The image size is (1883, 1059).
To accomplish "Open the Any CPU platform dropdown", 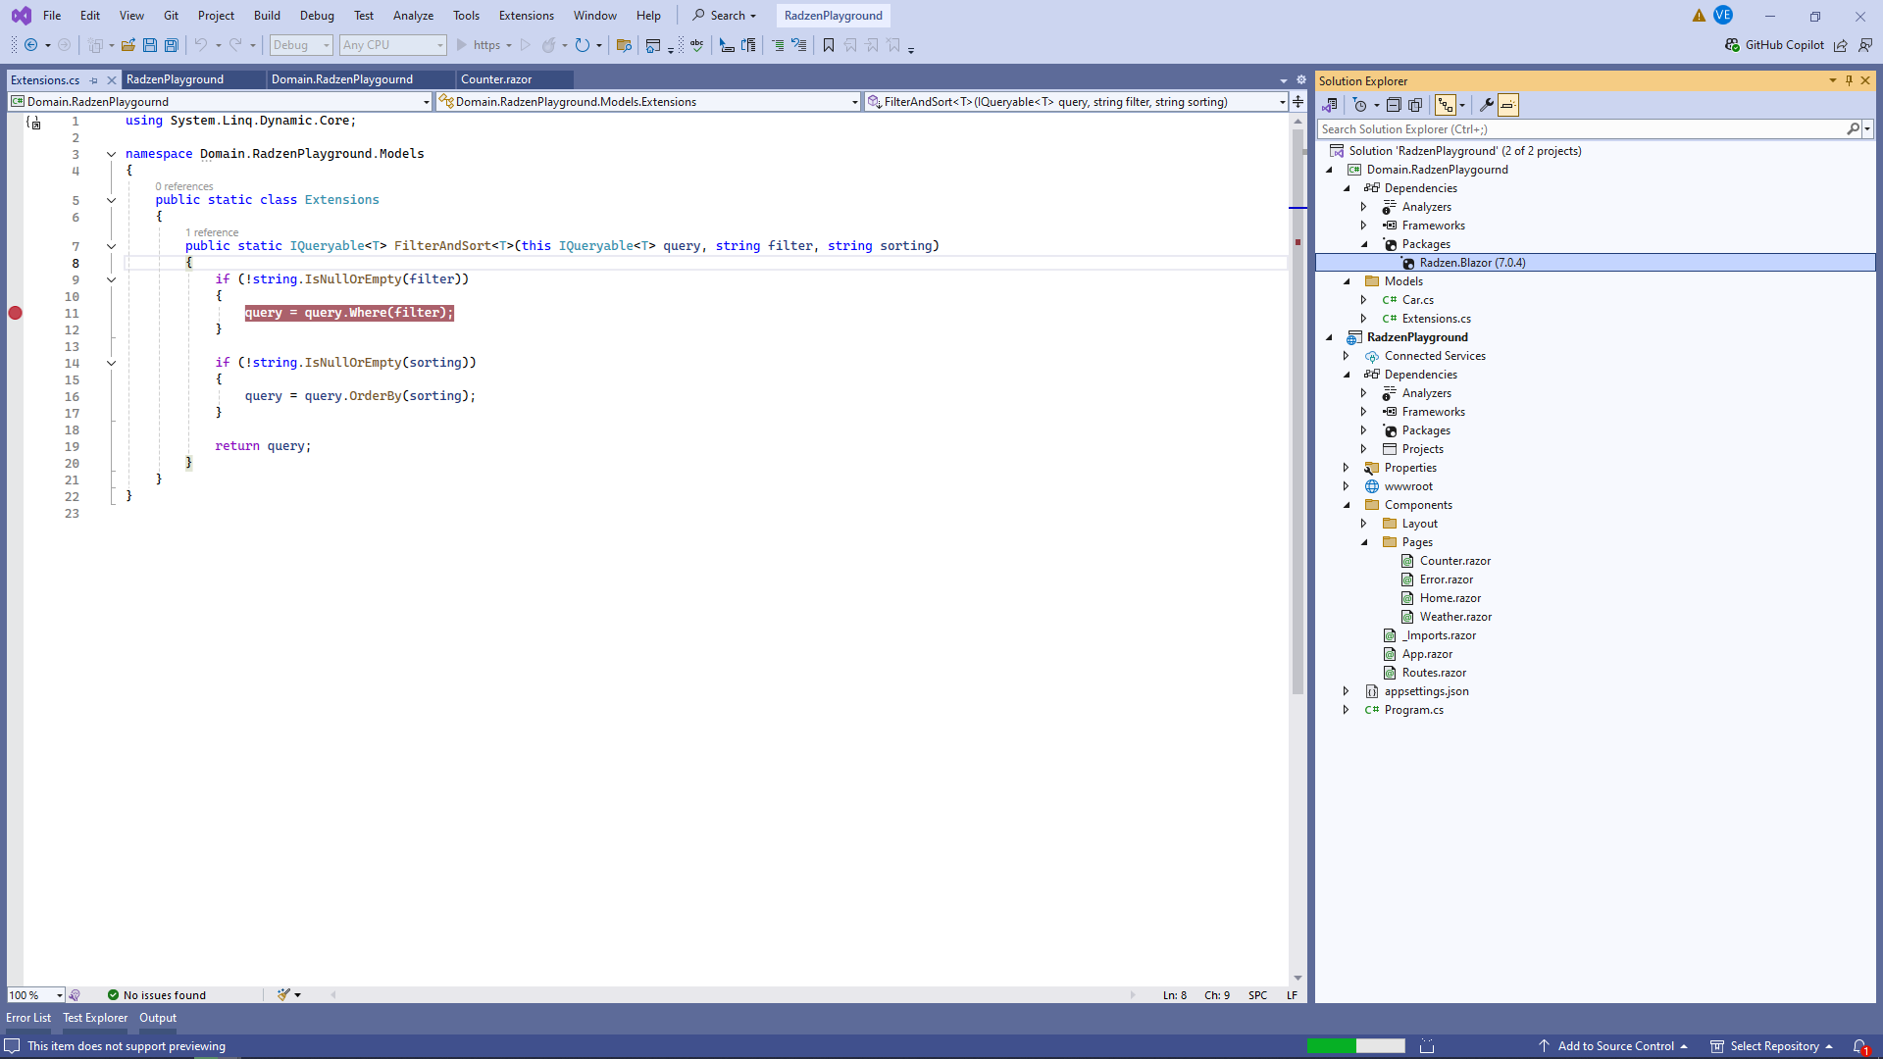I will coord(392,45).
